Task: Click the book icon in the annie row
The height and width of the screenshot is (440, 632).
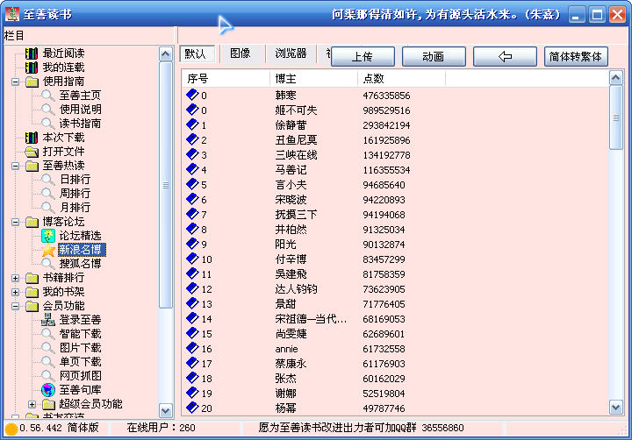Action: coord(192,348)
